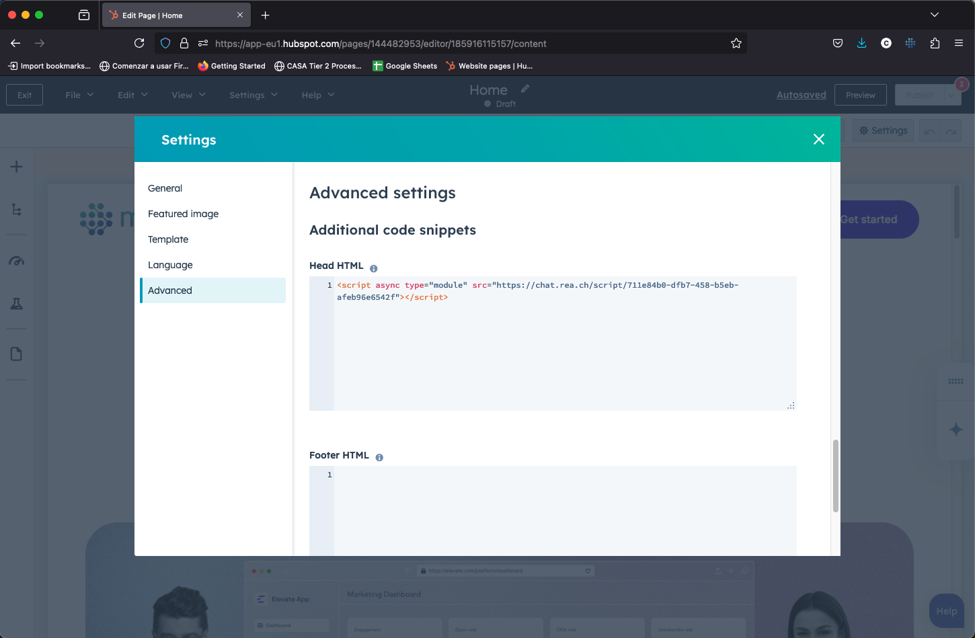This screenshot has width=975, height=638.
Task: Click the Autosaved link
Action: coord(801,95)
